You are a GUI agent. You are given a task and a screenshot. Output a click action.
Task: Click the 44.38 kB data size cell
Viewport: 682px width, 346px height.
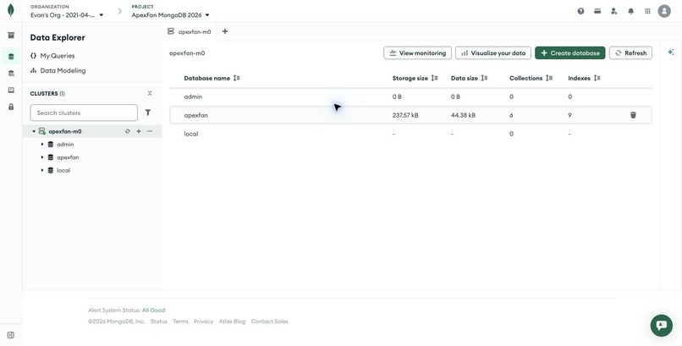(463, 115)
